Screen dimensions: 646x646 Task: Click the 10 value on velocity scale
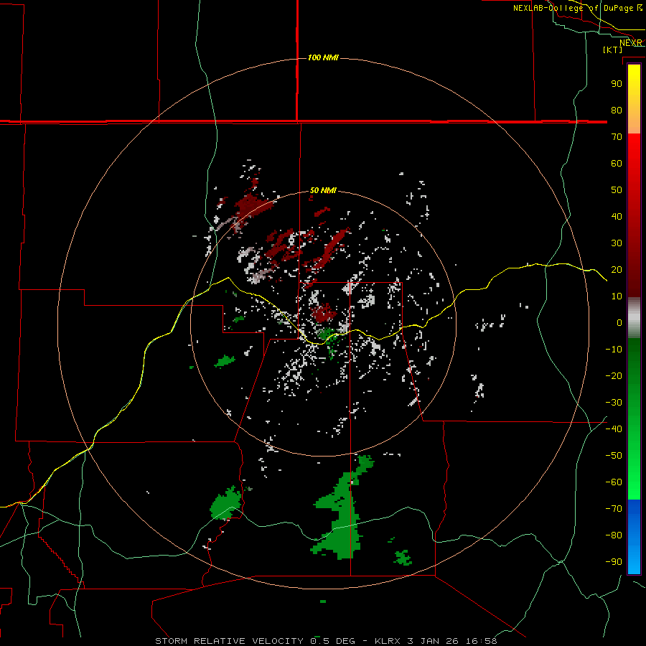coord(617,296)
